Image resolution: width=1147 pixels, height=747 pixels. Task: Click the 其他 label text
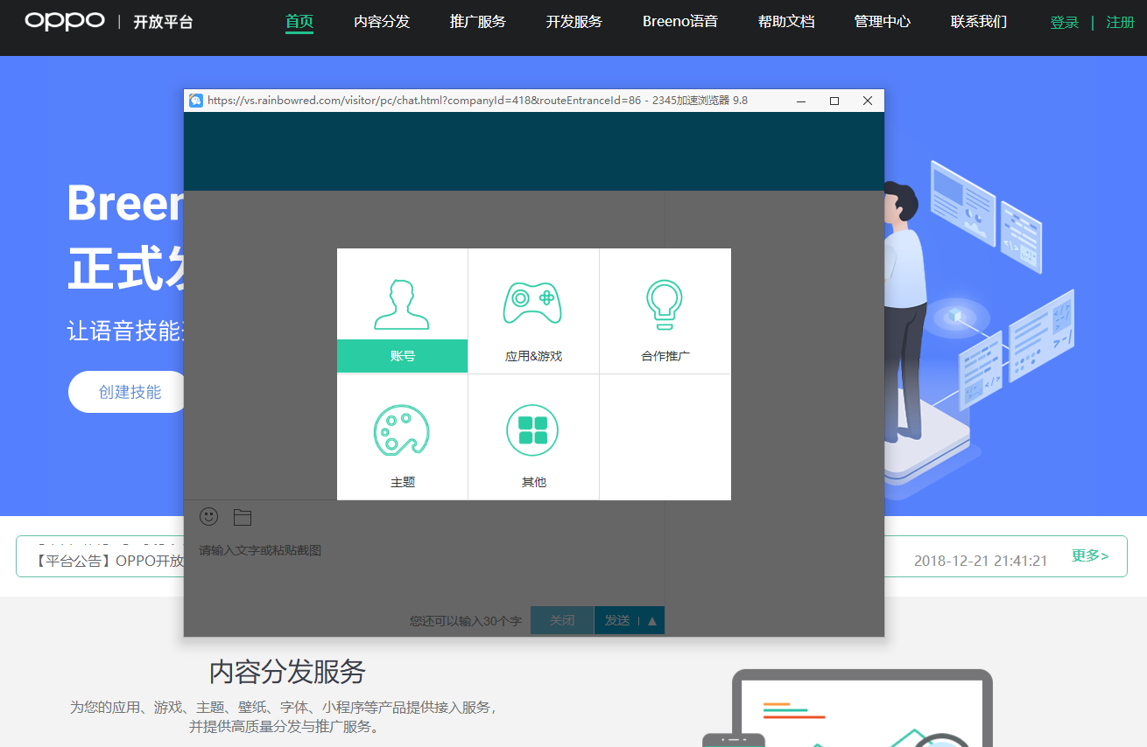[x=534, y=482]
